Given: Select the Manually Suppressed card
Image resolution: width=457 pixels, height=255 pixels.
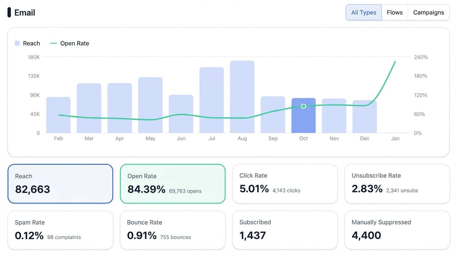Looking at the screenshot, I should [397, 230].
